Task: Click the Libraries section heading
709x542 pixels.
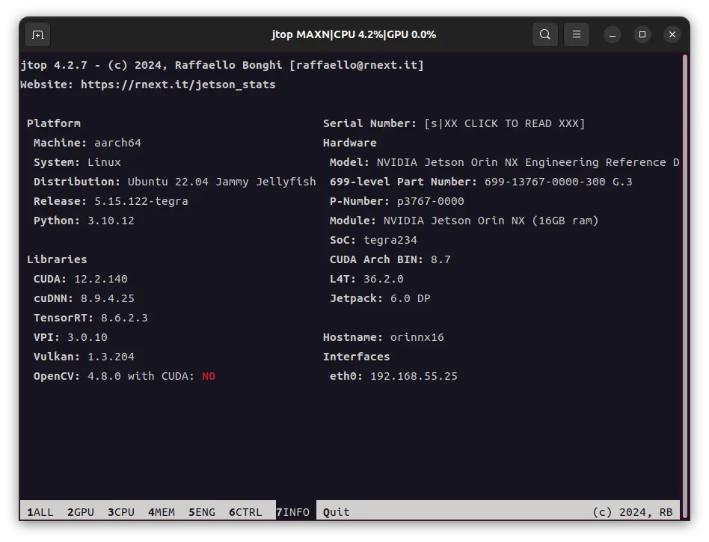Action: point(57,259)
